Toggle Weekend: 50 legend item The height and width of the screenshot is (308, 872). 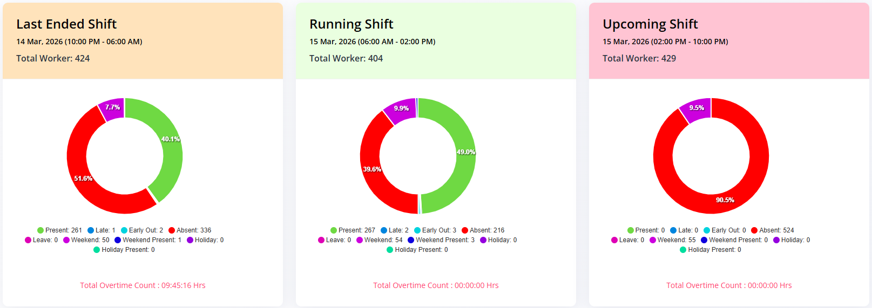pyautogui.click(x=86, y=240)
